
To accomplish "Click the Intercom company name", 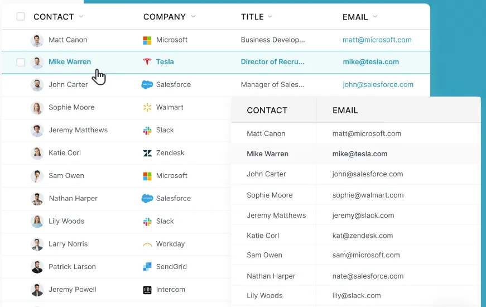I will [171, 289].
